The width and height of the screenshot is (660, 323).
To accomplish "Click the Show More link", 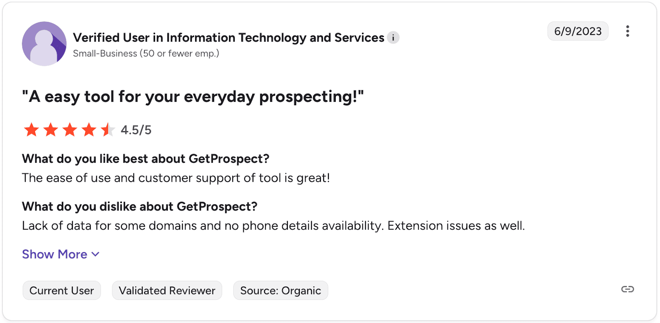I will [x=55, y=254].
